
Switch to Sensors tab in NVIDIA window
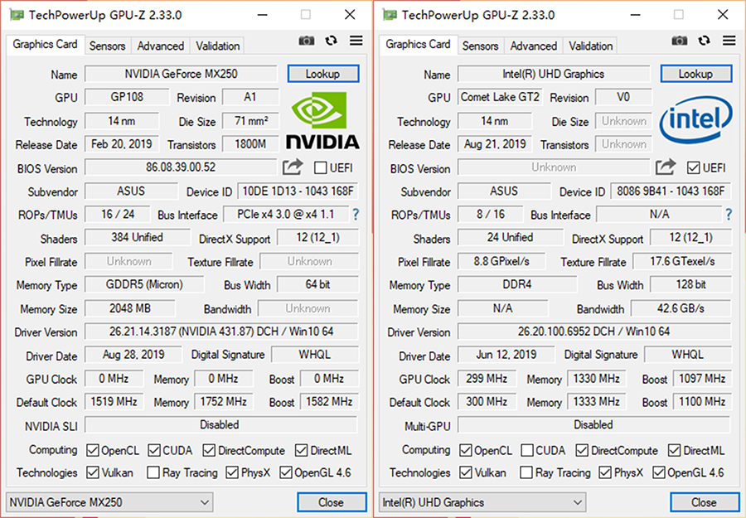[x=108, y=46]
